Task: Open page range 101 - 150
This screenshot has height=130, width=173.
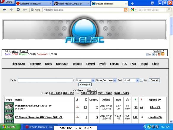Action: (68, 93)
